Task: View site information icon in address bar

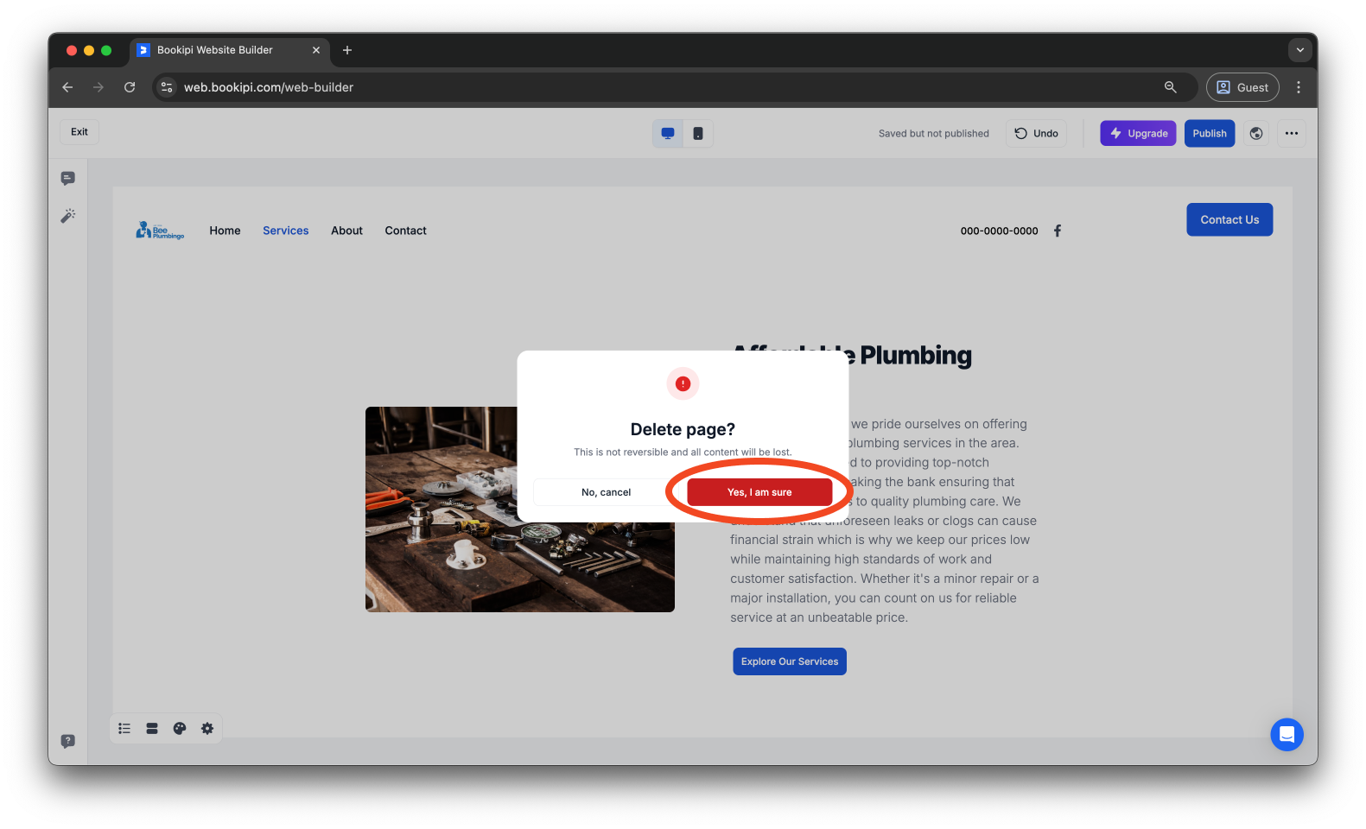Action: point(167,87)
